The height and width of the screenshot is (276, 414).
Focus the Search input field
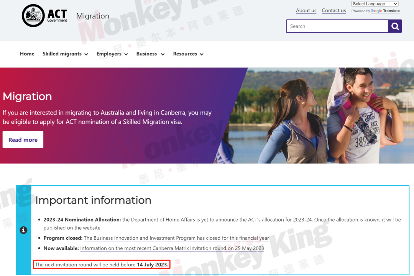[337, 26]
